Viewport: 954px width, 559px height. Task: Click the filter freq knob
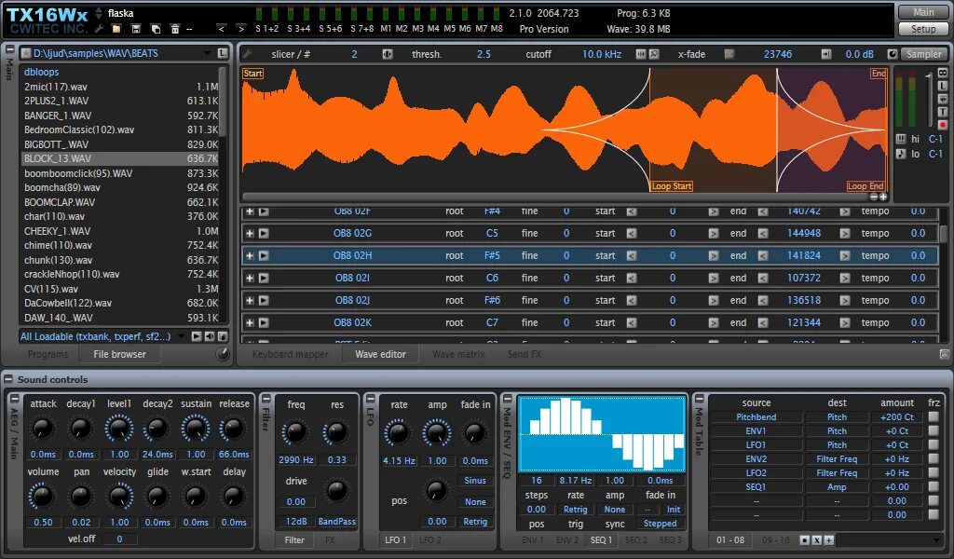click(295, 433)
